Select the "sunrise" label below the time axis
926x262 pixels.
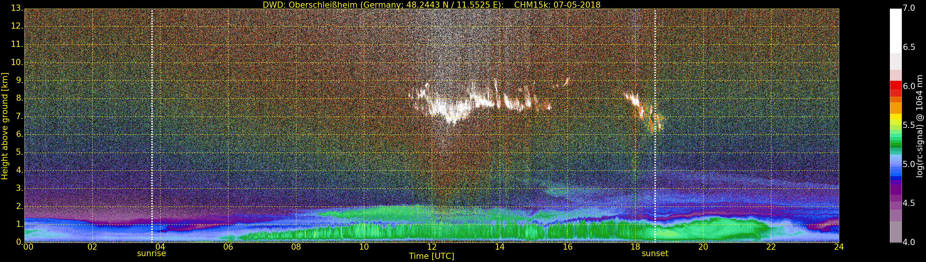pos(151,253)
